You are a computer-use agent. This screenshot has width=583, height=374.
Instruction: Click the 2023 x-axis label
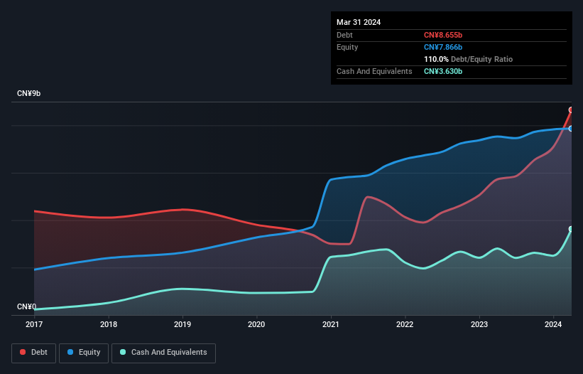tap(479, 324)
